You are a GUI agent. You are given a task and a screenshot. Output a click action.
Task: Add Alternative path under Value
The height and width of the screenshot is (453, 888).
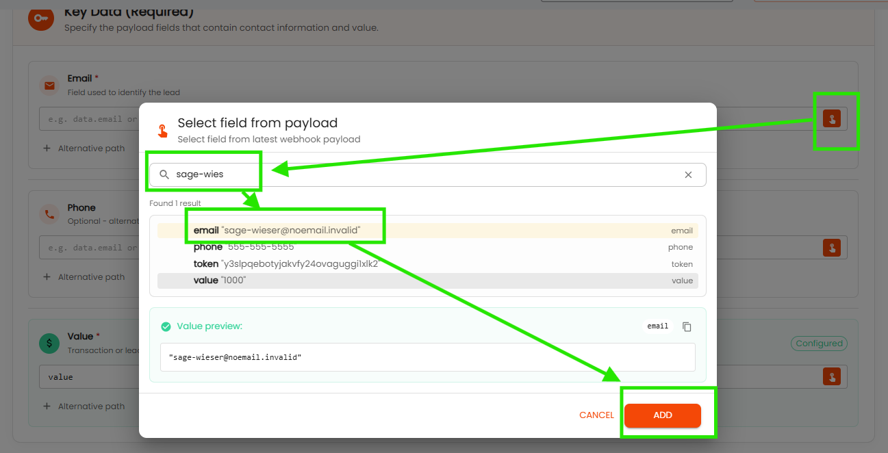[84, 406]
